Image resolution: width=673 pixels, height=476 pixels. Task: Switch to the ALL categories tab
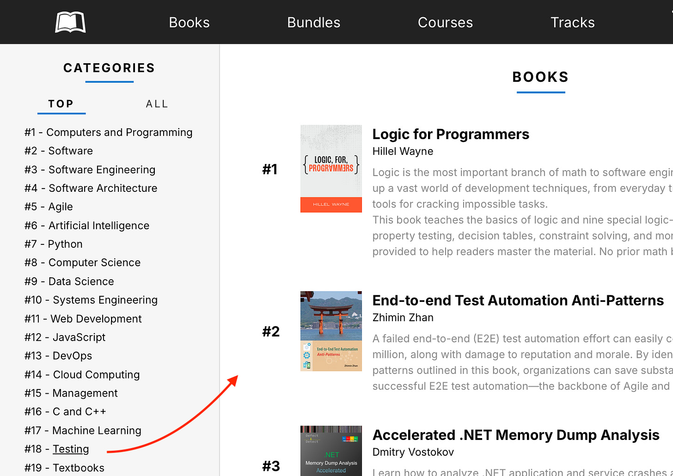point(157,104)
